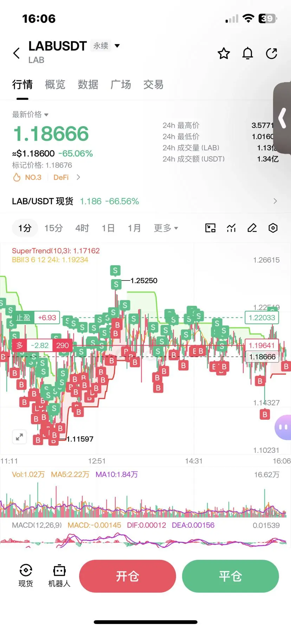The height and width of the screenshot is (630, 291).
Task: Tap the 1.18666 current price label
Action: coord(263,357)
